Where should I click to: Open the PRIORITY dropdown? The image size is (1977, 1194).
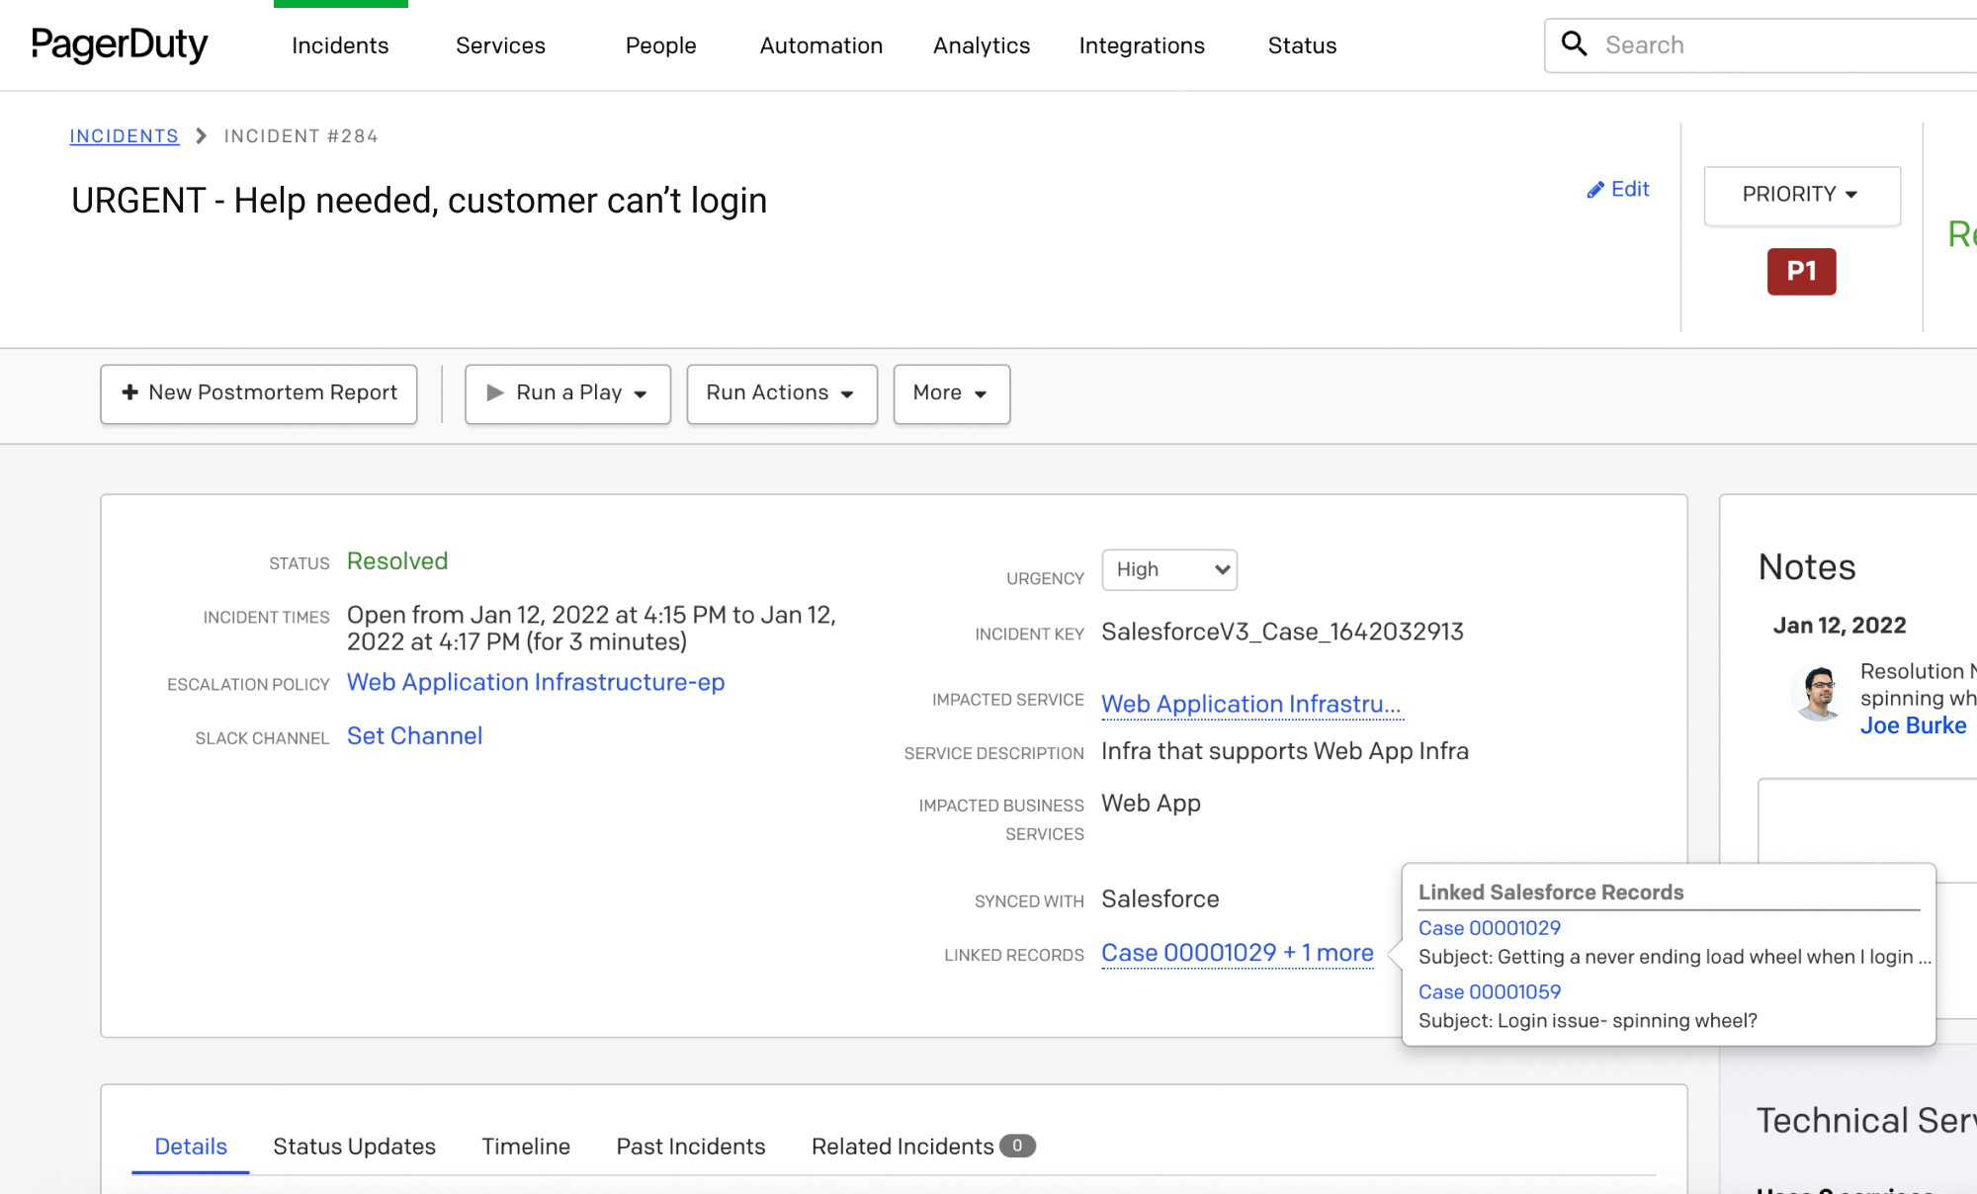tap(1801, 195)
